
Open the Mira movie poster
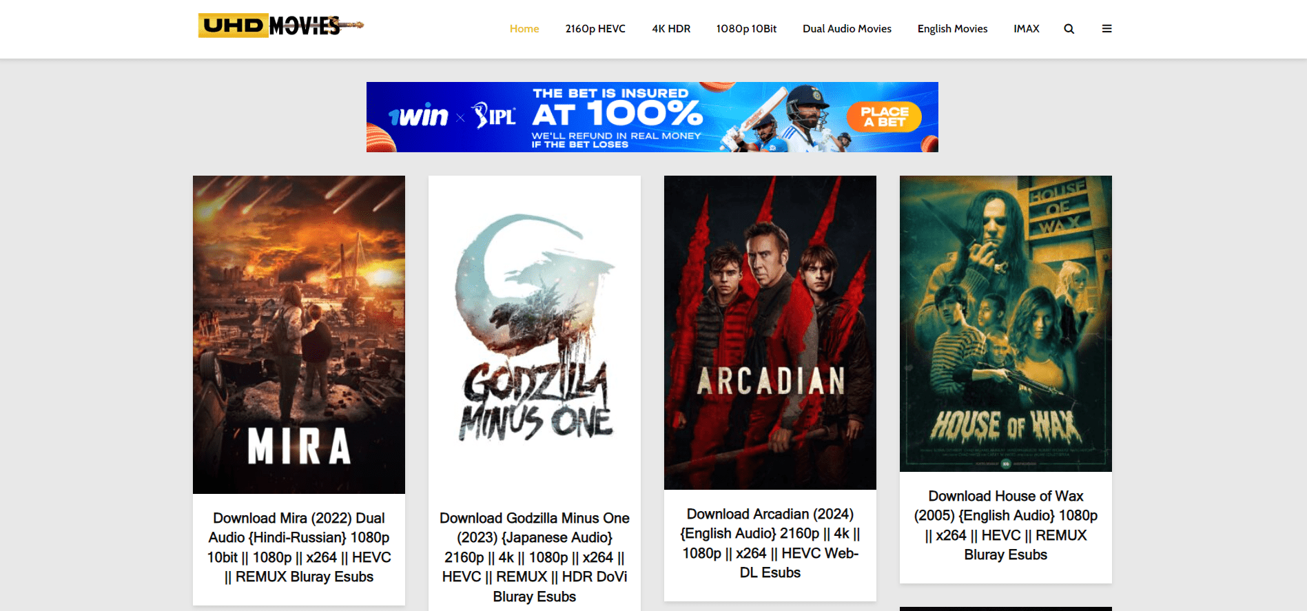[x=299, y=335]
